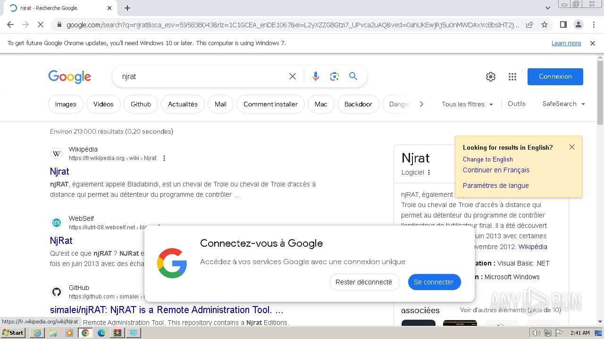
Task: Click the Wikipedia favicon in results
Action: (x=57, y=153)
